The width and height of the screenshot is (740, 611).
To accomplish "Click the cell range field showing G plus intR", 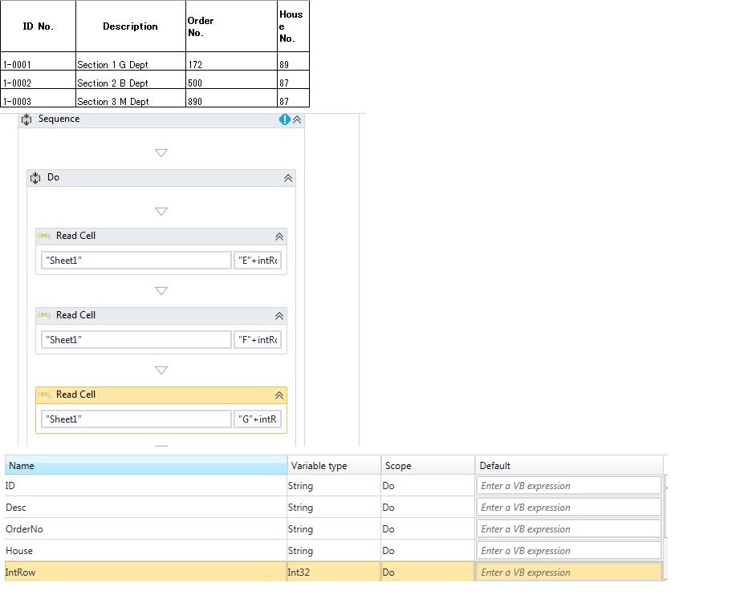I will pyautogui.click(x=258, y=419).
